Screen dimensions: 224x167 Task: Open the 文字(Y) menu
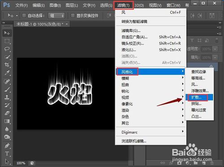coord(89,5)
